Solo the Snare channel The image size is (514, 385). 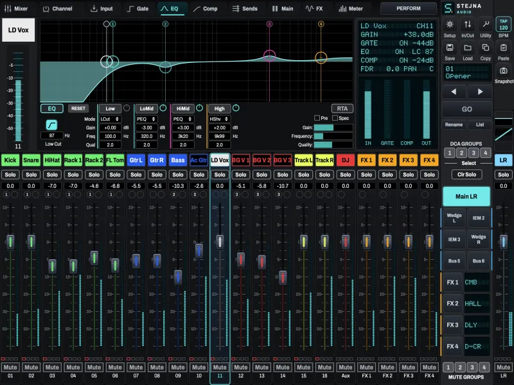31,175
